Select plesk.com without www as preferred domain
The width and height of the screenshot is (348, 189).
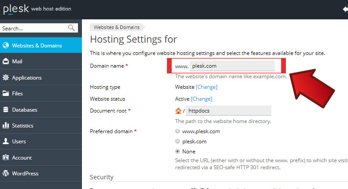[x=178, y=142]
